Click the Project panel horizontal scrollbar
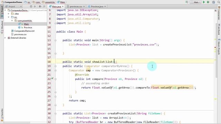This screenshot has height=124, width=221. (x=17, y=123)
